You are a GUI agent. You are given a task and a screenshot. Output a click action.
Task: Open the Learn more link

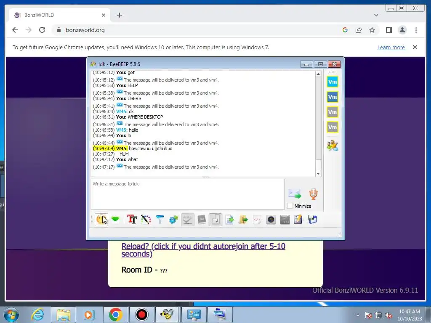tap(391, 47)
